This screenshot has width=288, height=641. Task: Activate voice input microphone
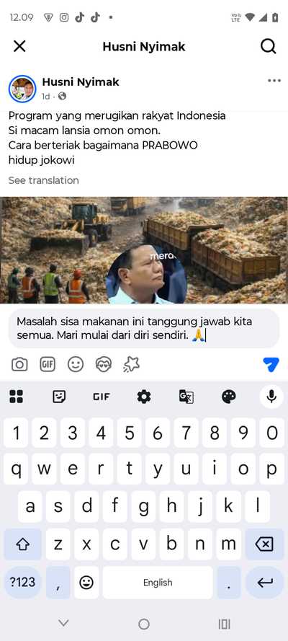[x=271, y=396]
